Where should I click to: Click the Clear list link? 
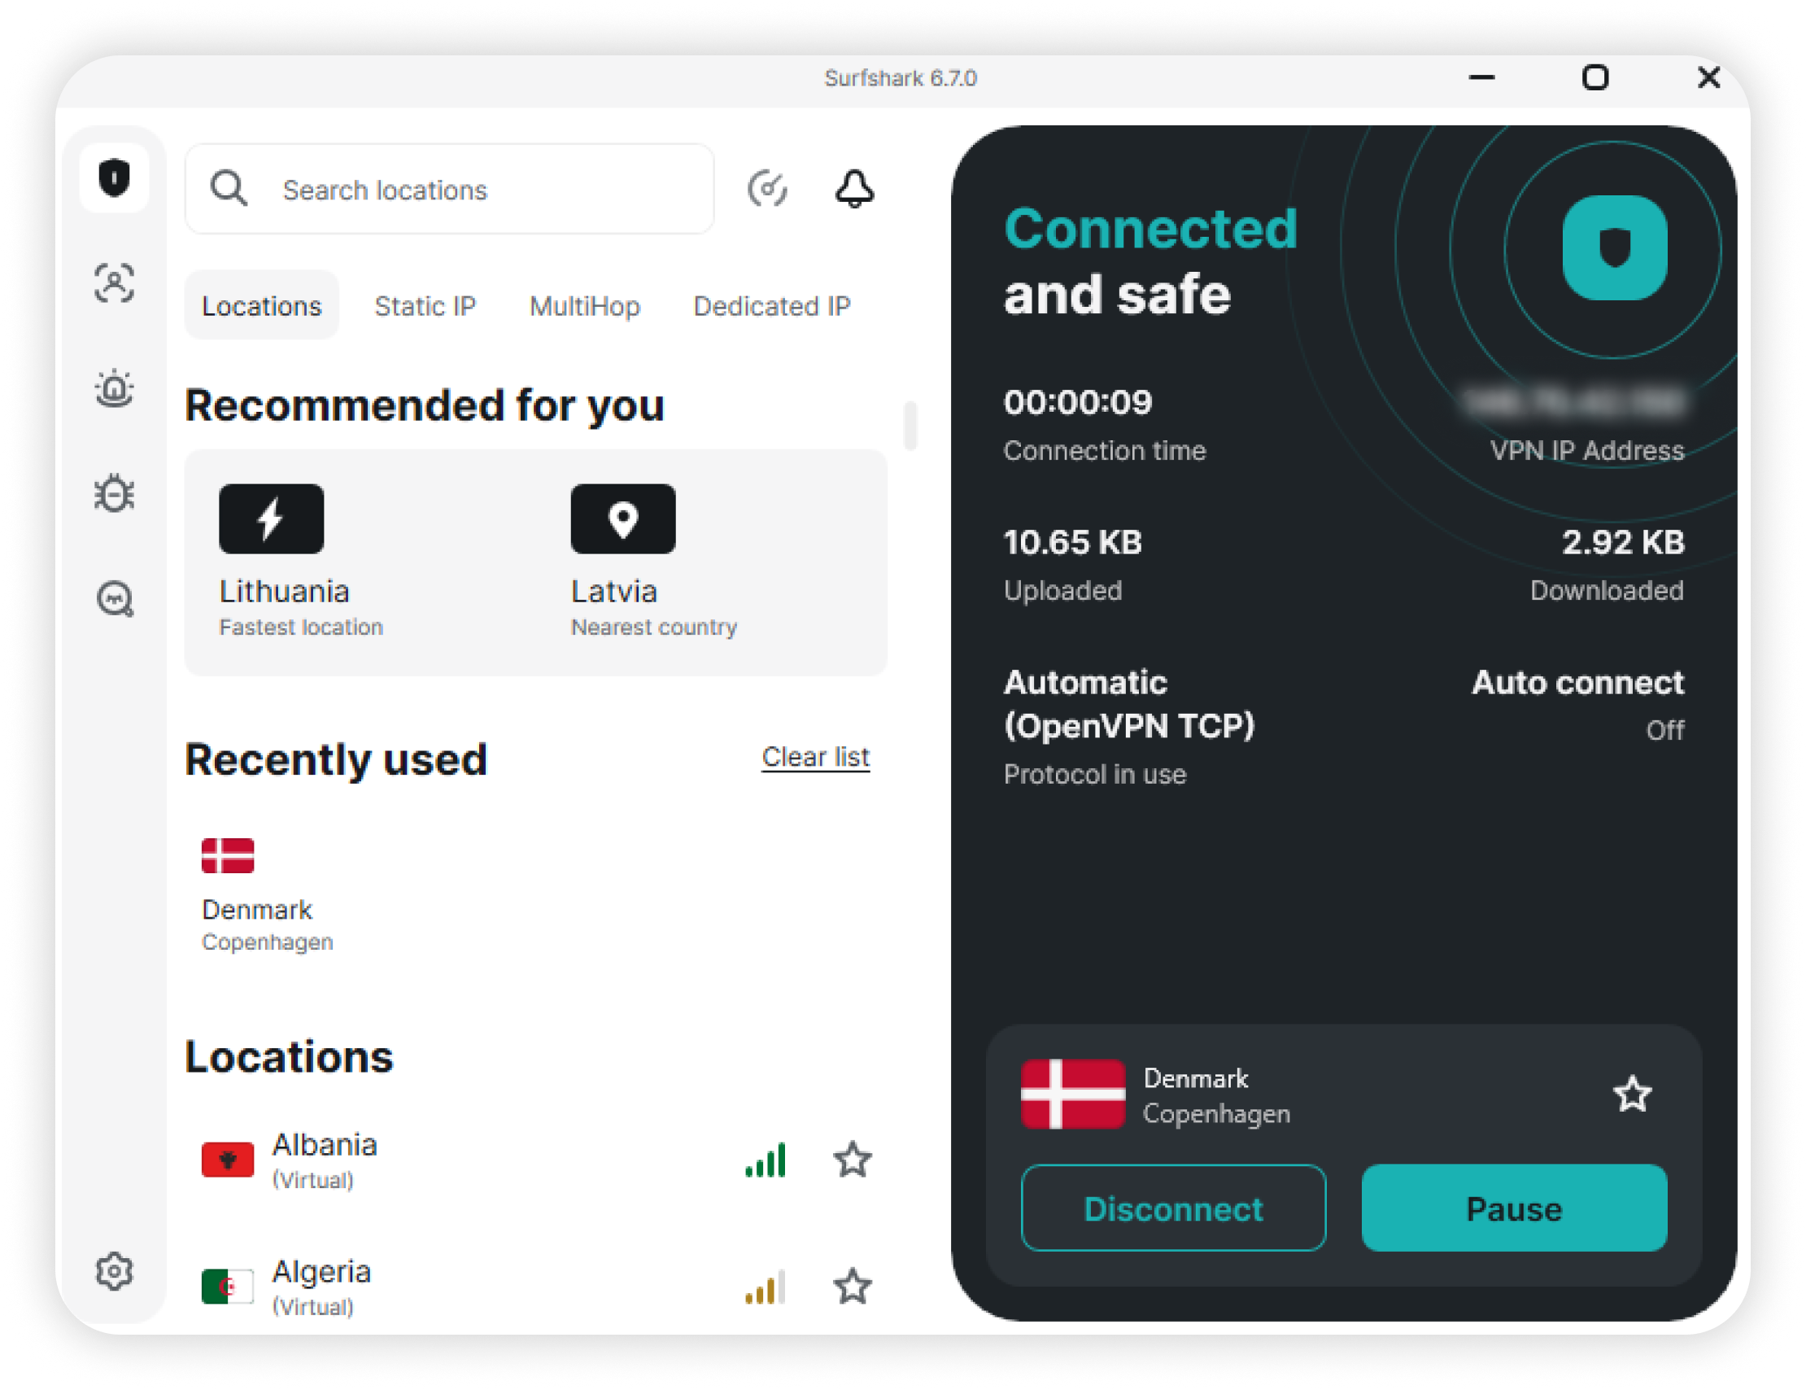[x=815, y=756]
